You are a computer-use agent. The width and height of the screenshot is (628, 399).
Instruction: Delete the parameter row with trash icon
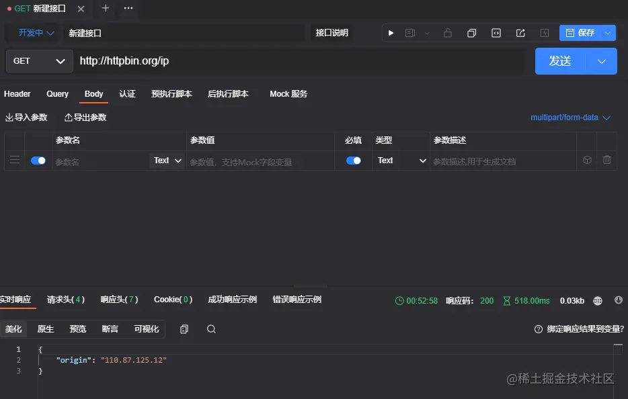[606, 160]
